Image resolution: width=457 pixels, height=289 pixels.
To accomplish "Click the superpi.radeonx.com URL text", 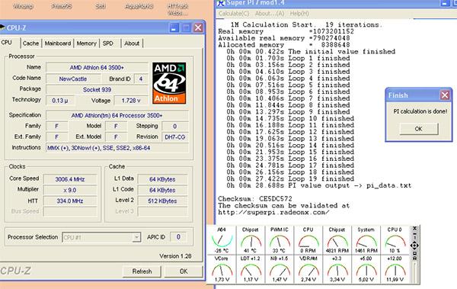I will tap(273, 212).
